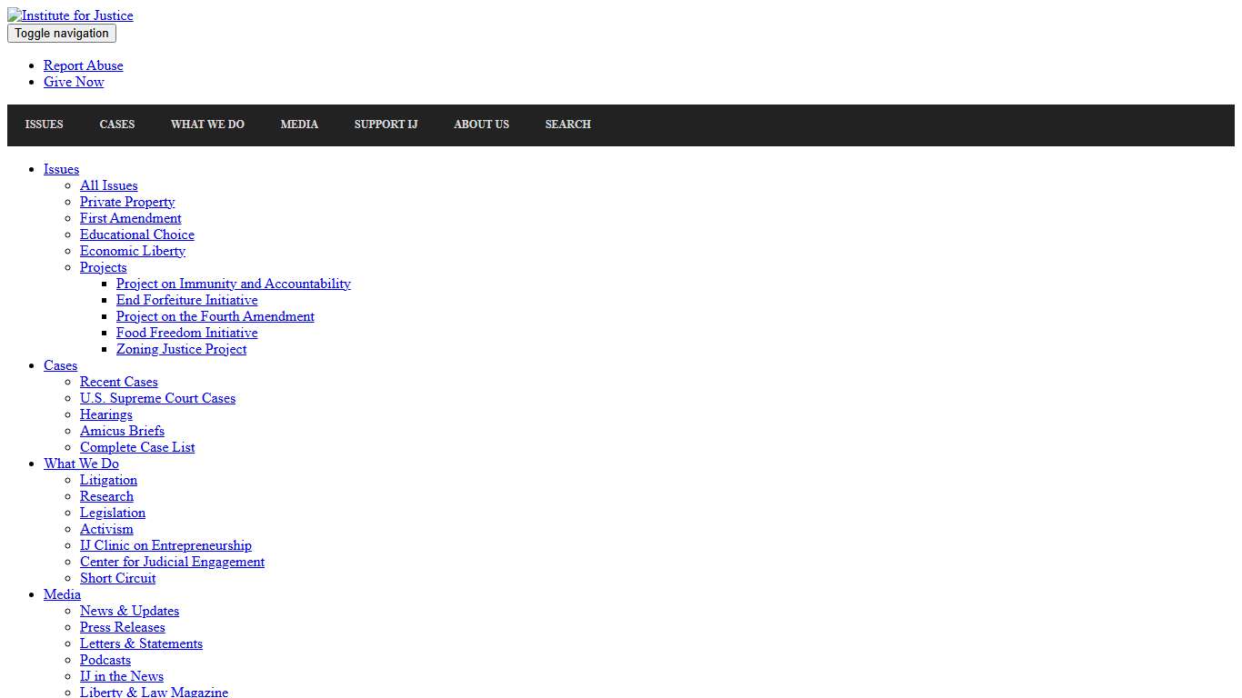This screenshot has height=698, width=1242.
Task: Open SUPPORT IJ in the navigation bar
Action: [386, 125]
